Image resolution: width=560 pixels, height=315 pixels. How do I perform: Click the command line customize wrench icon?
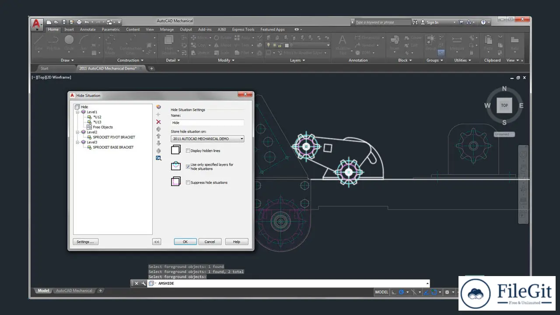click(x=143, y=283)
